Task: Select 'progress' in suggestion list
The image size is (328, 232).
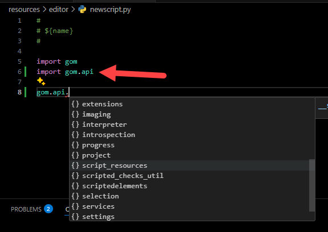Action: [192, 145]
